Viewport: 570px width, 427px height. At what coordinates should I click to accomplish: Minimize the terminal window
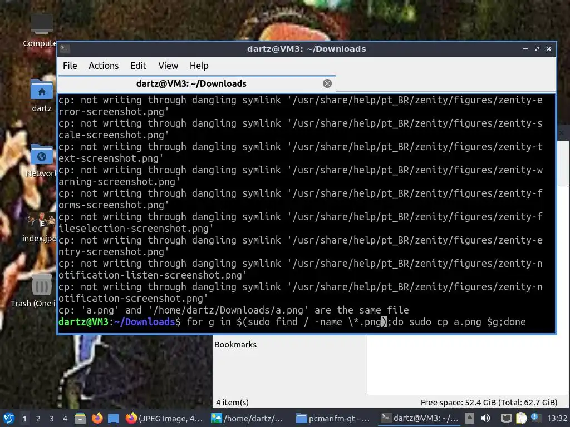525,49
